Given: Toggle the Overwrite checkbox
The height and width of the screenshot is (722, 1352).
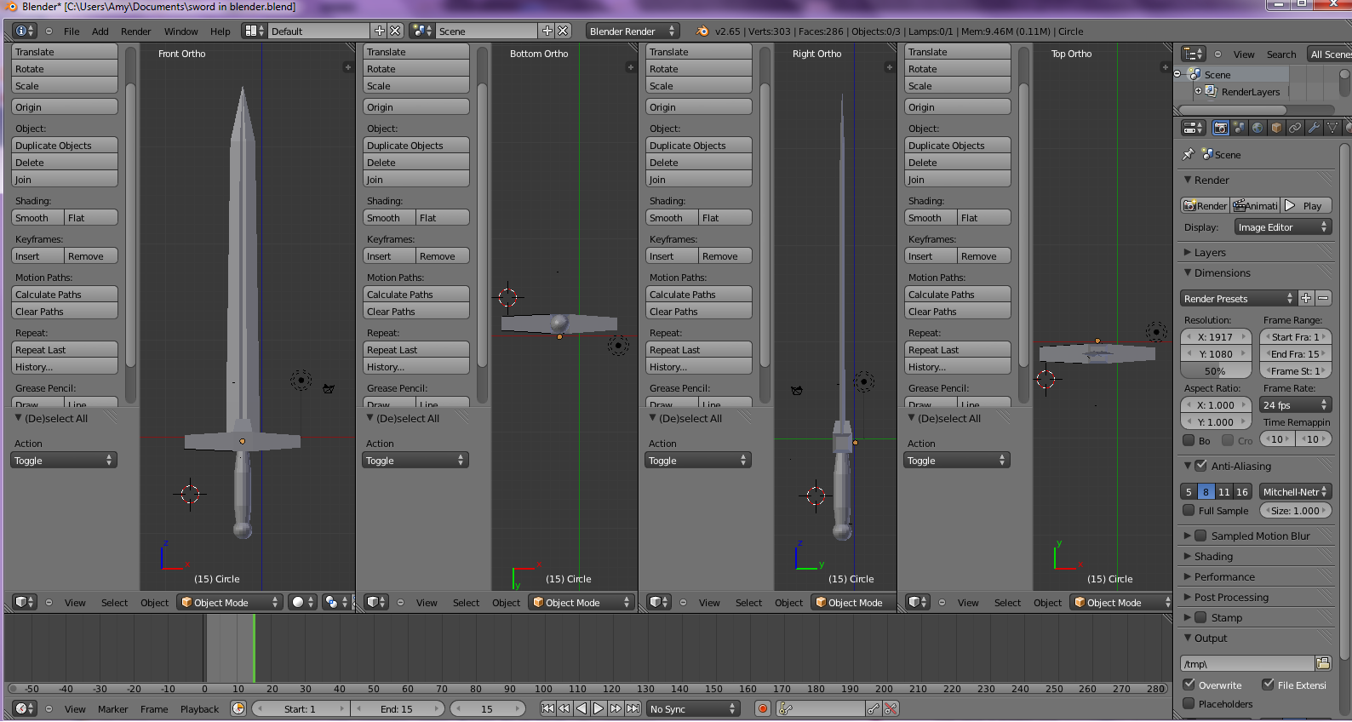Looking at the screenshot, I should point(1189,685).
